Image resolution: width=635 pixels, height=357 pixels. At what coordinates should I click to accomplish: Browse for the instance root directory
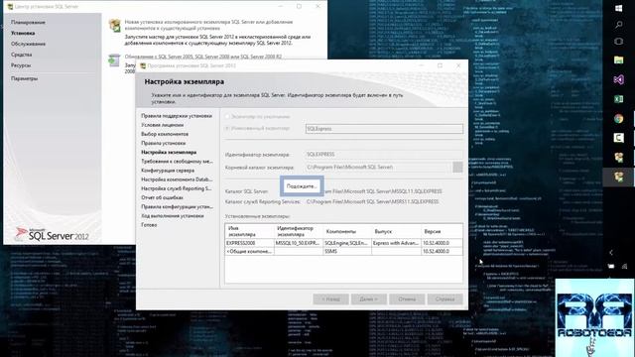(x=457, y=168)
